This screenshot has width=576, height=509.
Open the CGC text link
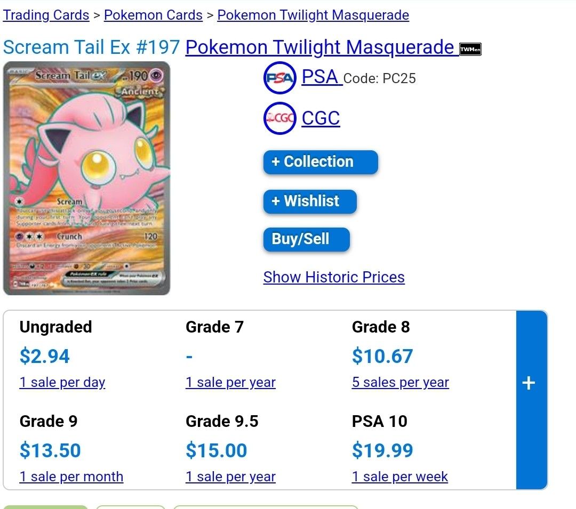click(x=321, y=118)
